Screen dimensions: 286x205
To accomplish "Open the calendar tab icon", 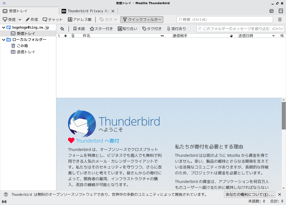I will [272, 11].
